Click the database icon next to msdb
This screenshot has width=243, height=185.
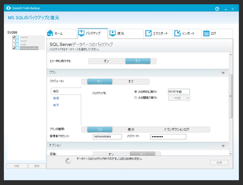pyautogui.click(x=17, y=45)
